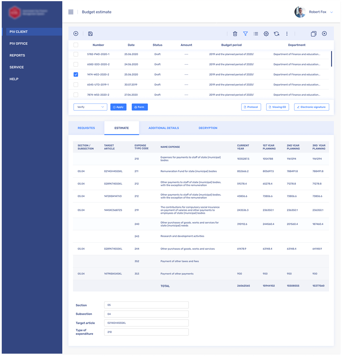
Task: Click the documents list vertical scrollbar
Action: pos(331,59)
